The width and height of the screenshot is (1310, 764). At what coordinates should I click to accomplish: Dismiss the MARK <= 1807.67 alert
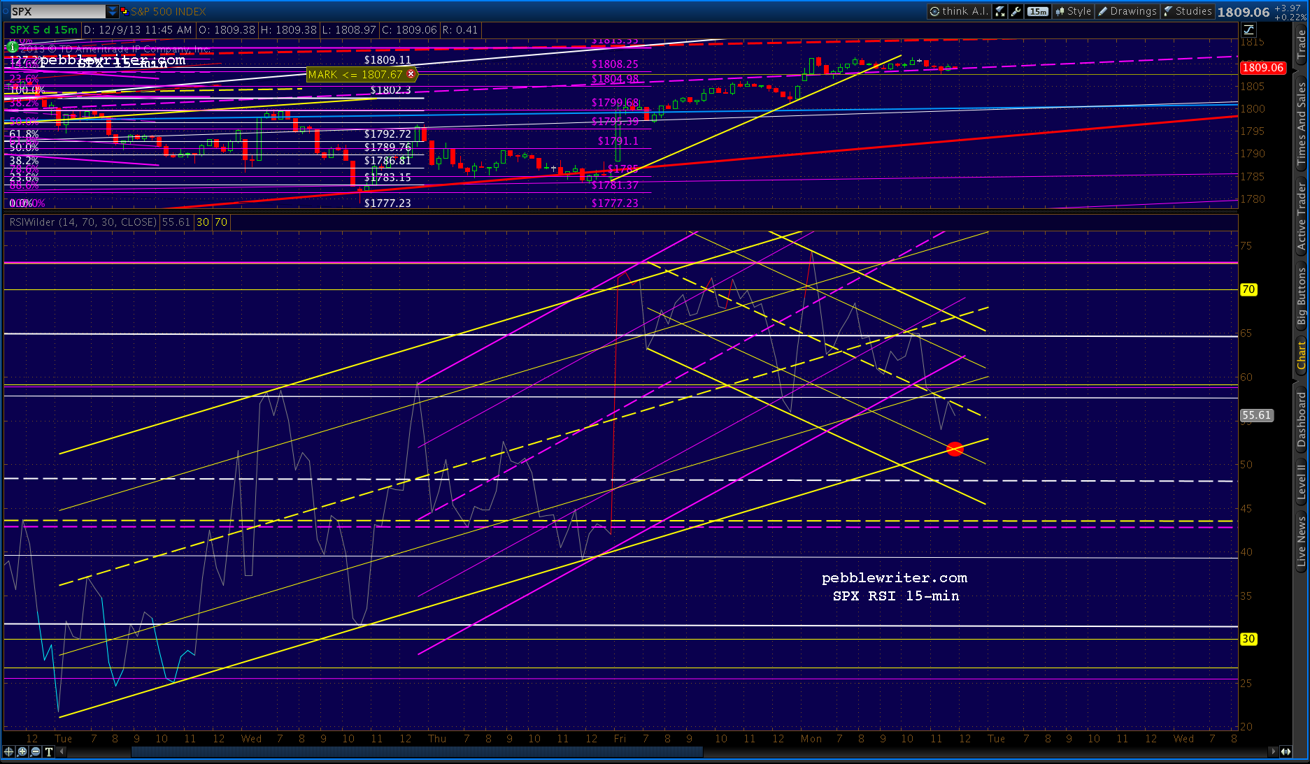[412, 74]
